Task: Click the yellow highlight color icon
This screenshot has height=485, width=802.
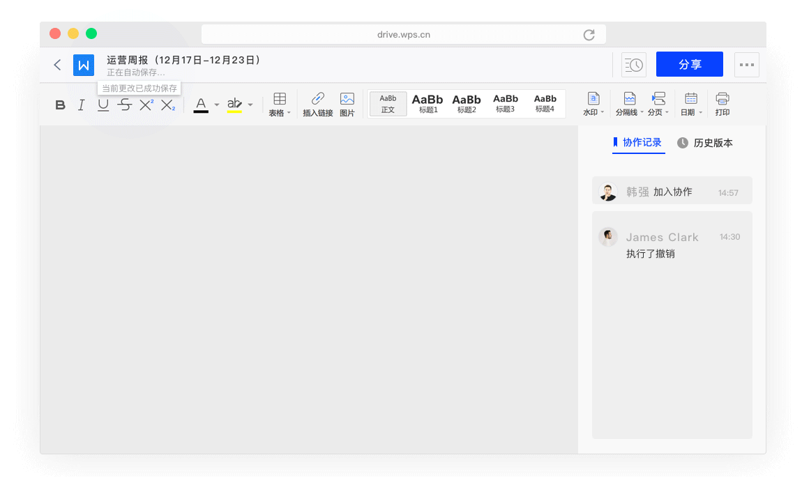Action: point(234,105)
